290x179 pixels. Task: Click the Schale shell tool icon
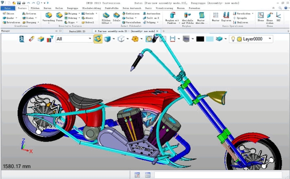[x=117, y=17]
